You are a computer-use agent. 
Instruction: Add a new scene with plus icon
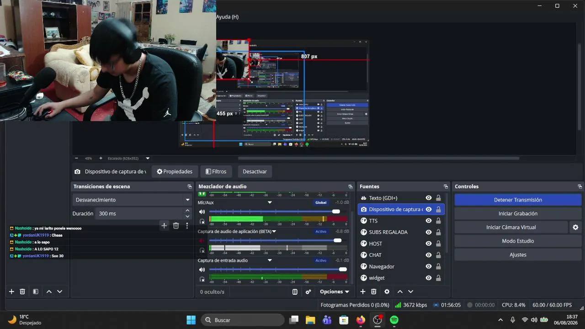tap(12, 292)
